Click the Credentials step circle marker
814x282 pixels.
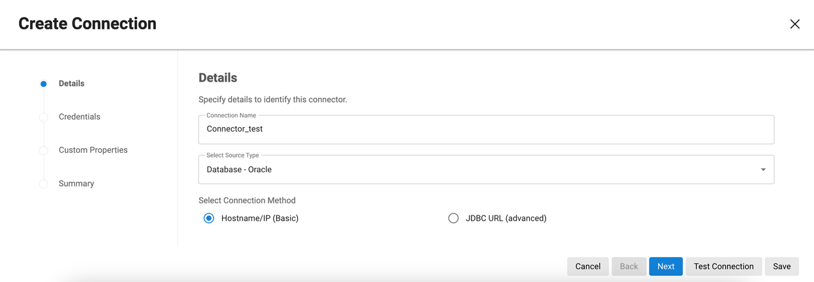pos(43,117)
